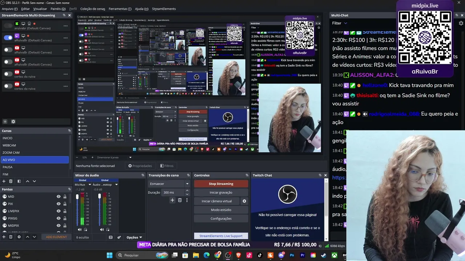This screenshot has height=261, width=465.
Task: Mute the Mic/Aux speaker icon
Action: pos(80,229)
